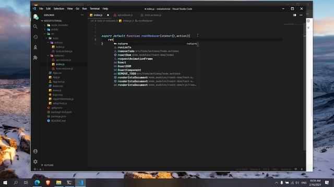Screen dimensions: 334x187
Task: Open the Extensions view icon
Action: click(x=35, y=58)
